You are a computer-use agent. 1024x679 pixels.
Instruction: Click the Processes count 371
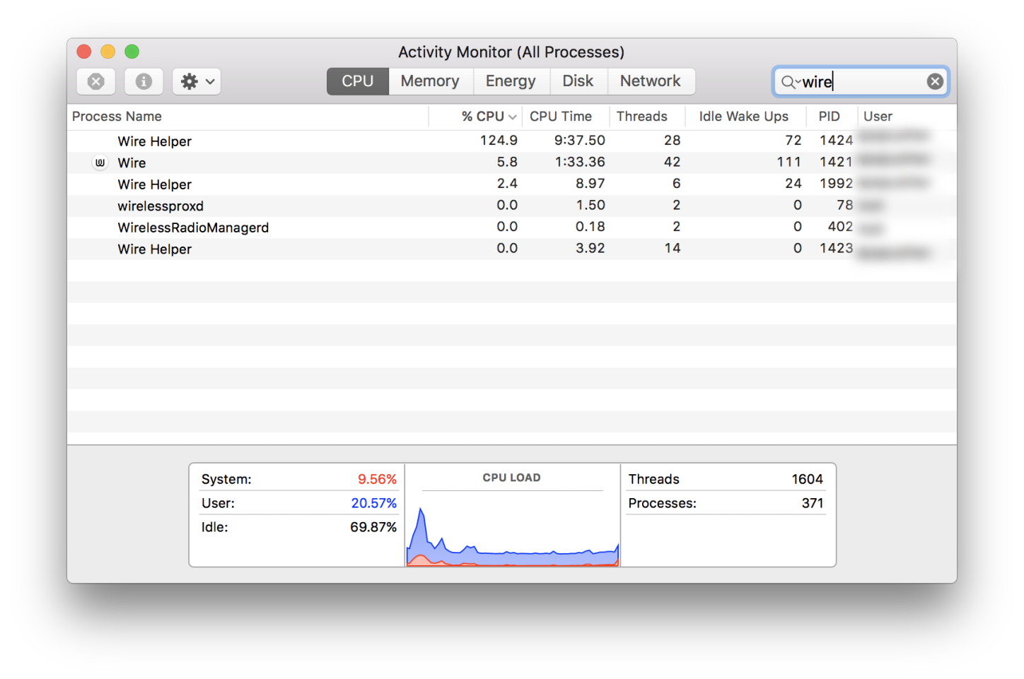click(x=813, y=503)
